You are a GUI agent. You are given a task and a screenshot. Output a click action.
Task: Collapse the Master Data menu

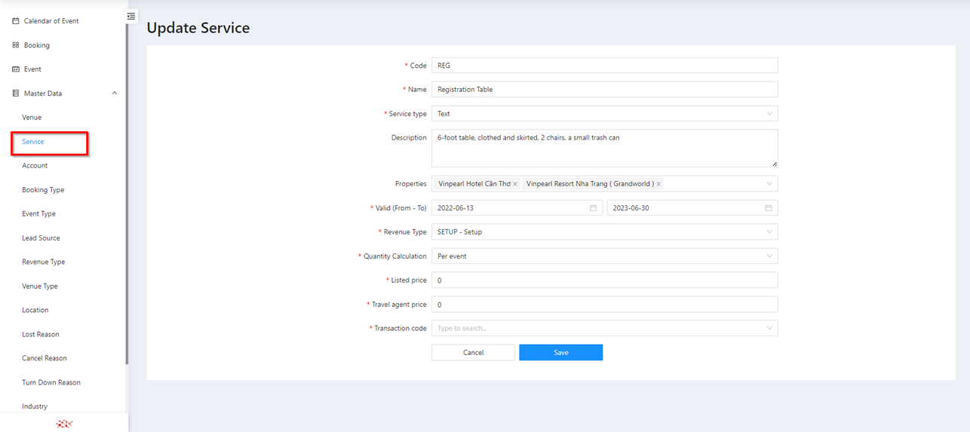point(115,93)
